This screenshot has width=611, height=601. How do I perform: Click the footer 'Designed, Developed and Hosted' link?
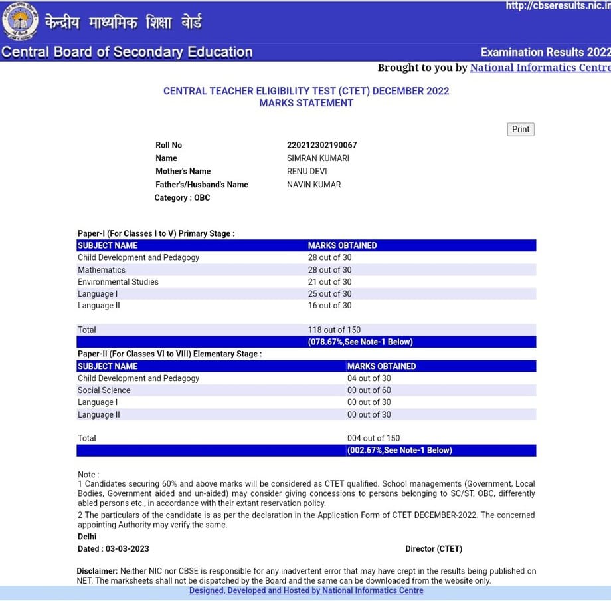coord(306,590)
